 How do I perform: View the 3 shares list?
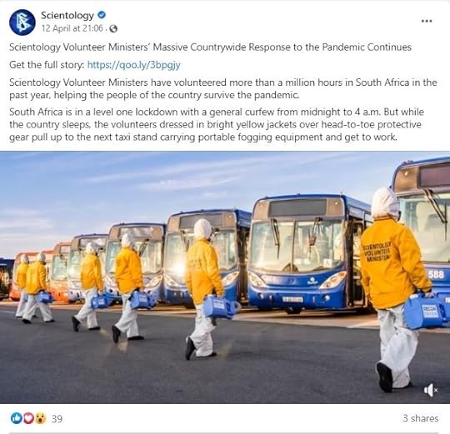(421, 418)
